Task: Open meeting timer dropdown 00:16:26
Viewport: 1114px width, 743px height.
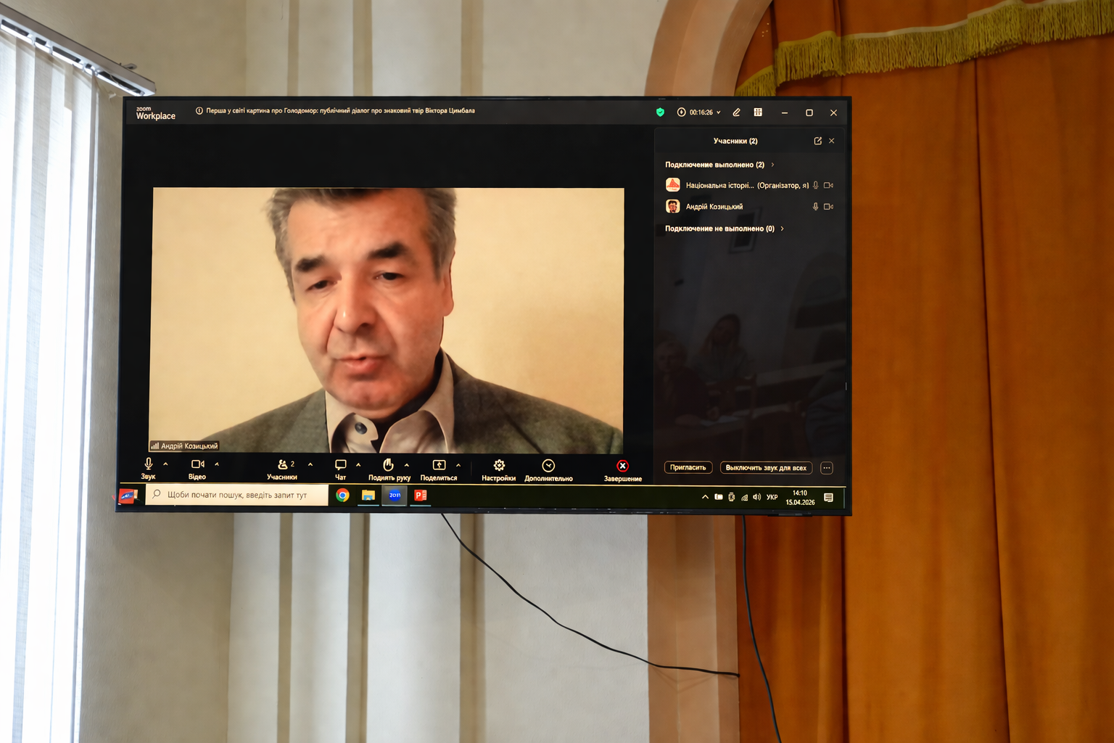Action: point(700,112)
